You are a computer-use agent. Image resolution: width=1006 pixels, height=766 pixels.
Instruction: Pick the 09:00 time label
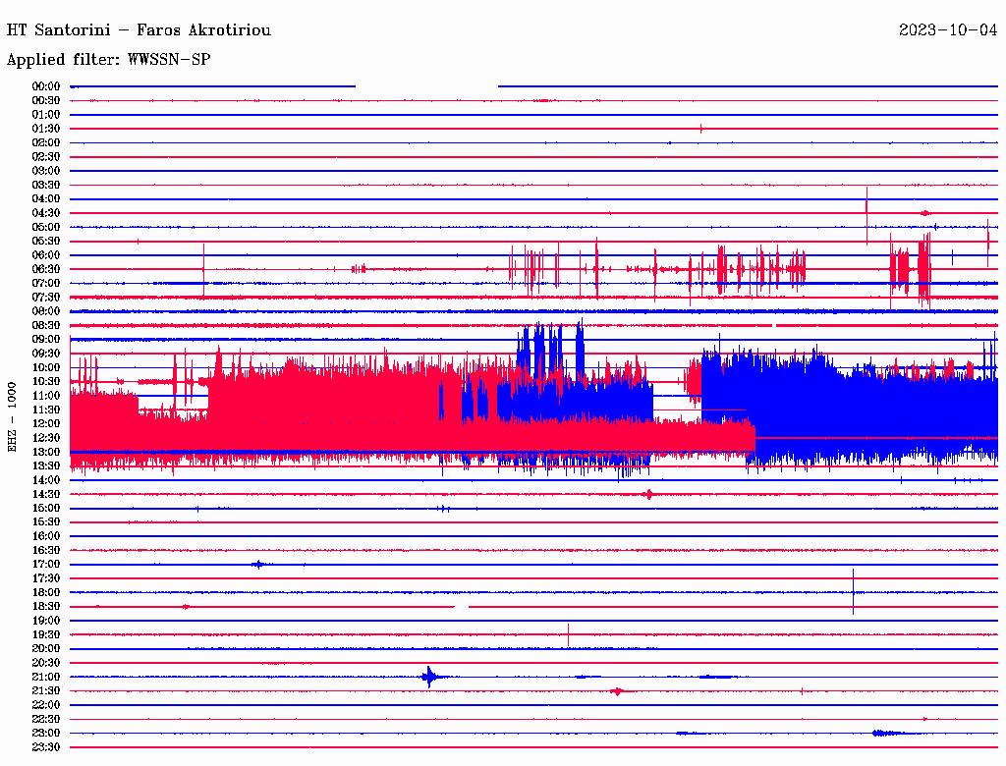coord(46,340)
